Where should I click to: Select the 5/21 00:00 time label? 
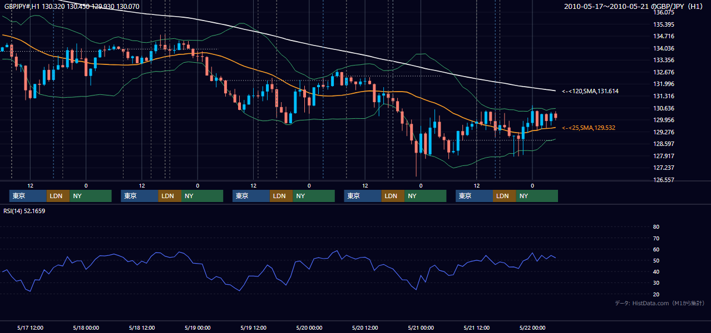pos(421,328)
